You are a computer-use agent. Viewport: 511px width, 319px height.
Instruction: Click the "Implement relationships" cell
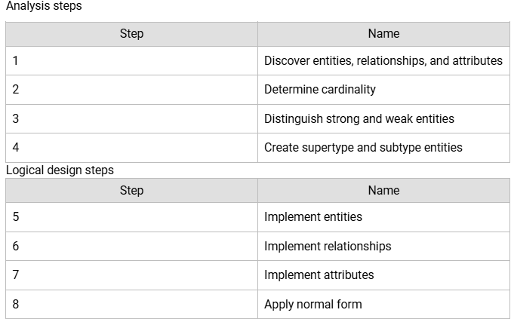pos(328,246)
